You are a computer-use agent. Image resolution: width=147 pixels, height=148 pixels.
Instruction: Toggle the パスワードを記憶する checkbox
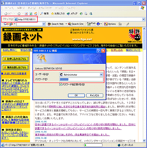[x=60, y=85]
